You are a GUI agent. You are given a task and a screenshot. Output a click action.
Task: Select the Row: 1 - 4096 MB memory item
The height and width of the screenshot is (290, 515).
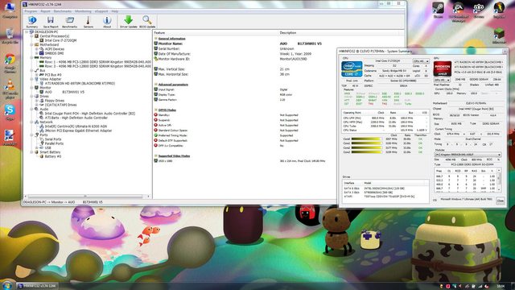point(98,62)
